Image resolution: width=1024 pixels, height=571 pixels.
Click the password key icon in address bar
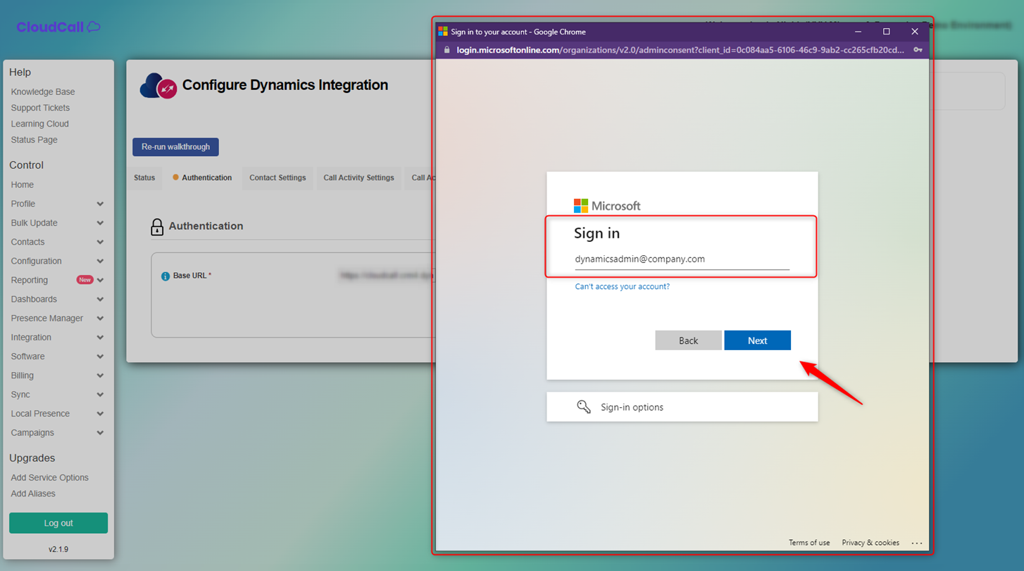point(918,50)
